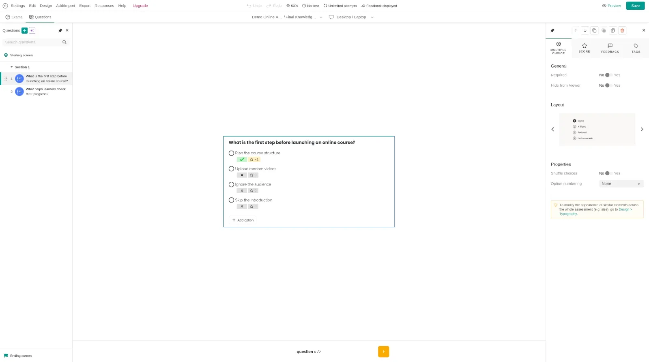Show next layout with the right chevron
649x362 pixels.
642,129
